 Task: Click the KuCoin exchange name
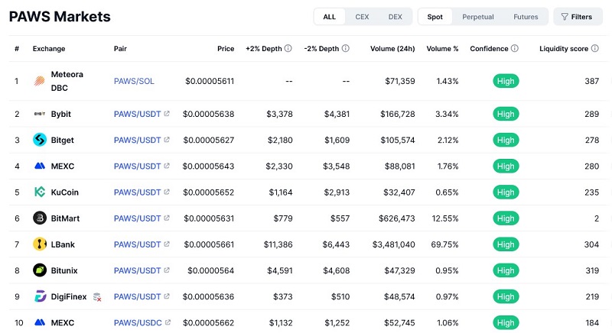tap(65, 192)
